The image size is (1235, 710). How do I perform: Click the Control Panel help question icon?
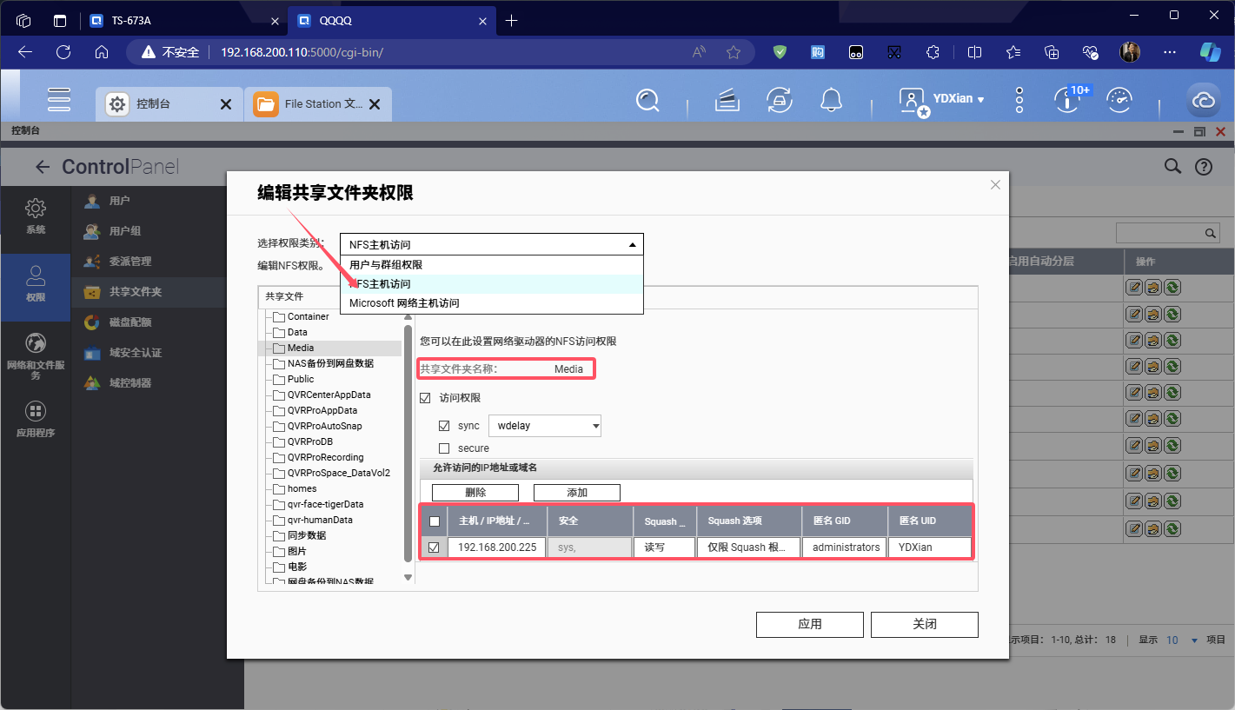[x=1204, y=167]
